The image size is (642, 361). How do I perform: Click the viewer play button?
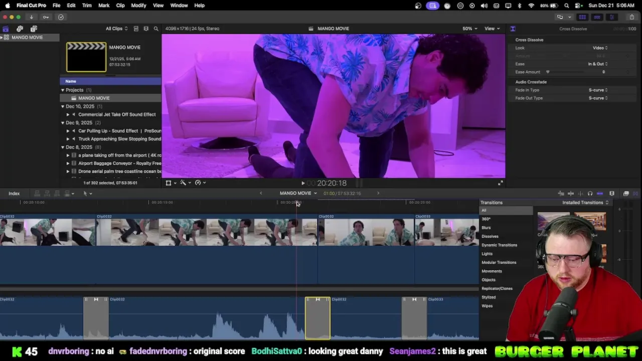pyautogui.click(x=303, y=184)
